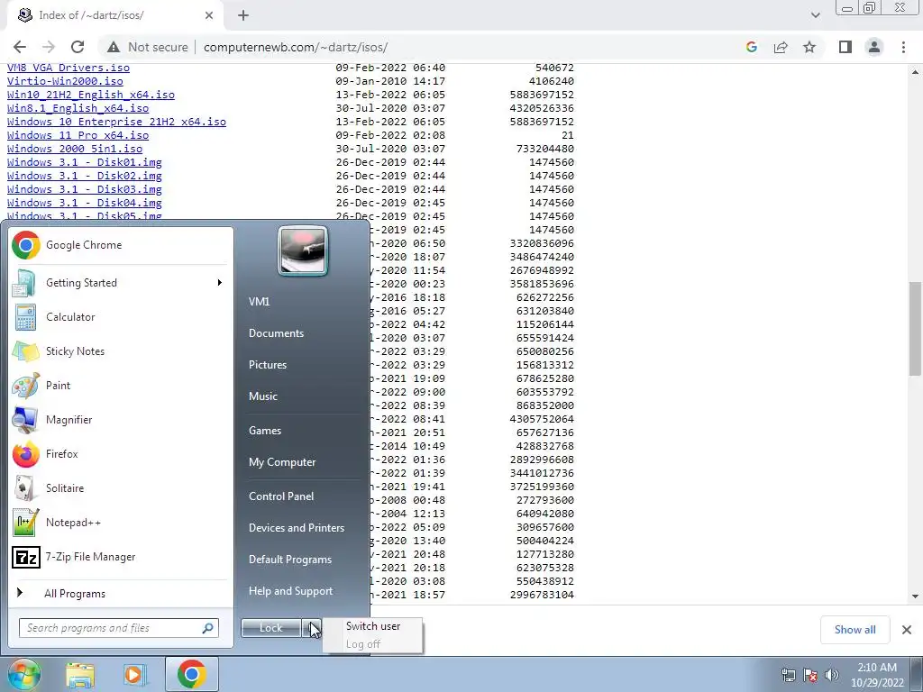Open Win10_21H2_English_x64.iso link

point(91,95)
